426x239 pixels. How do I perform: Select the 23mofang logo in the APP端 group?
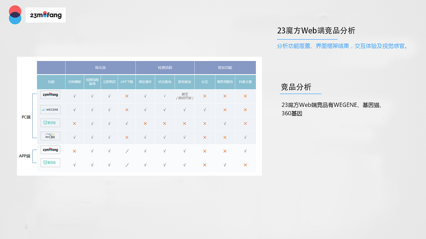point(50,150)
